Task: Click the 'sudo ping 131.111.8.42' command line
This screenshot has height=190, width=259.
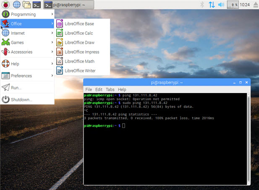Action: (x=145, y=103)
